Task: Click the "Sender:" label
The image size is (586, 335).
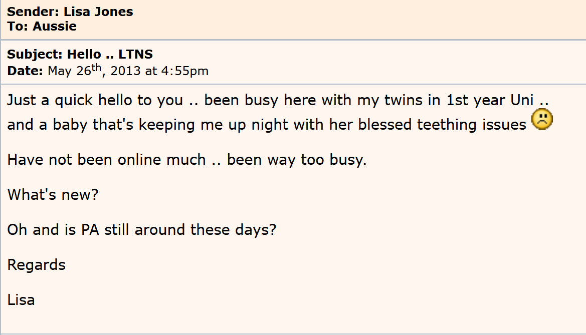Action: click(x=33, y=12)
